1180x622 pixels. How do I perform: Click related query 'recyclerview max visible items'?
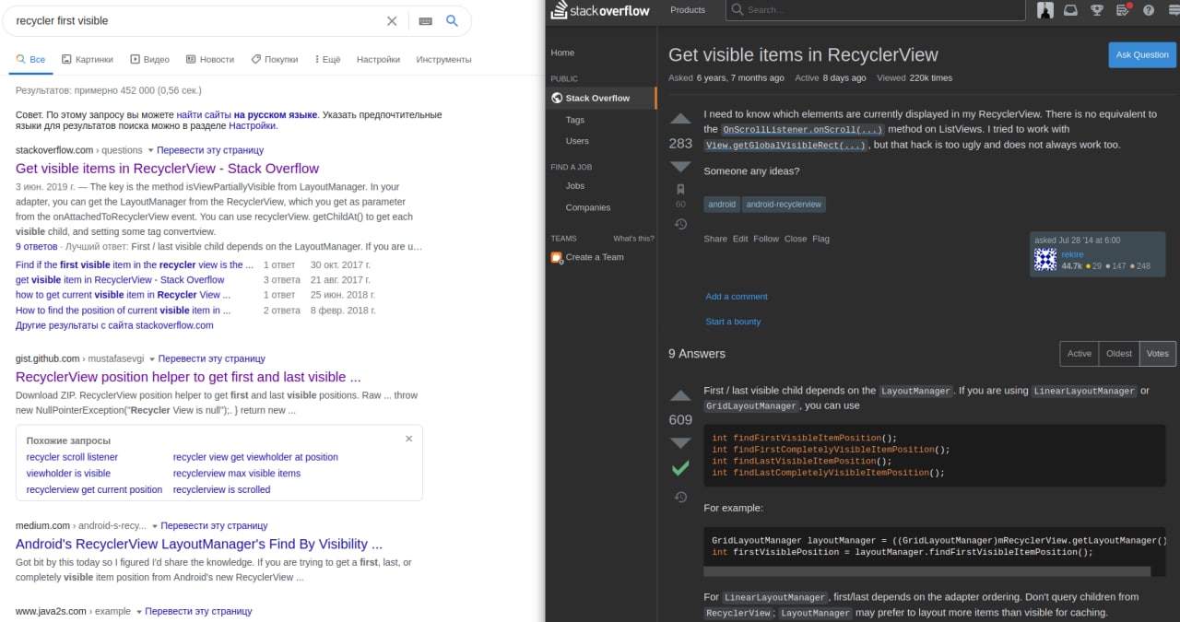237,474
